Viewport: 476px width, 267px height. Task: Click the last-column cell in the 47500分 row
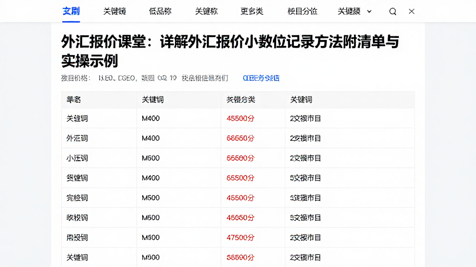tap(305, 238)
